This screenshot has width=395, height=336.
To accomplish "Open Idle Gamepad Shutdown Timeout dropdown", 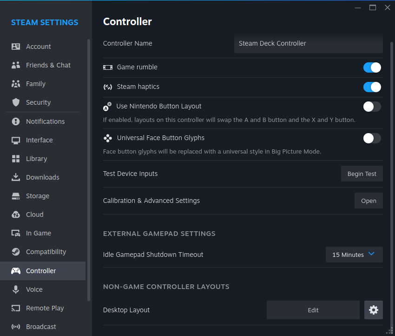I will [x=354, y=255].
